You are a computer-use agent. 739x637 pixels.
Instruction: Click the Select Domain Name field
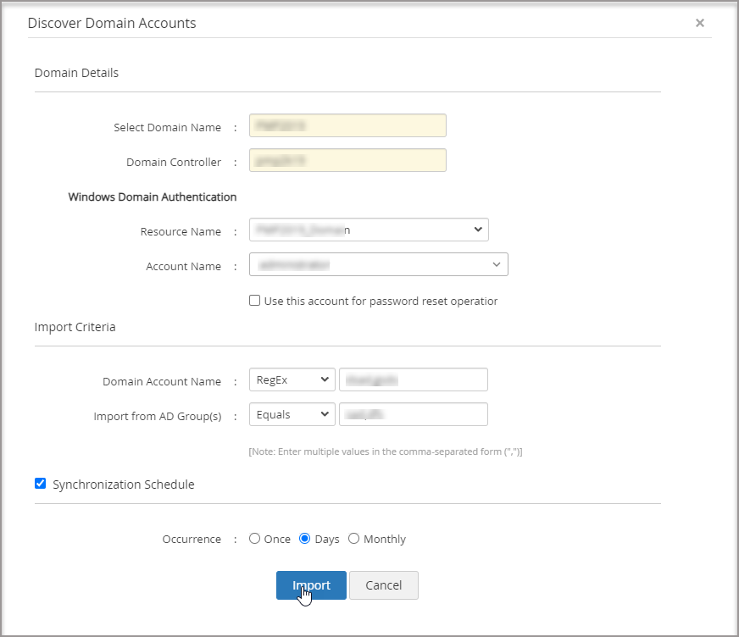(347, 126)
